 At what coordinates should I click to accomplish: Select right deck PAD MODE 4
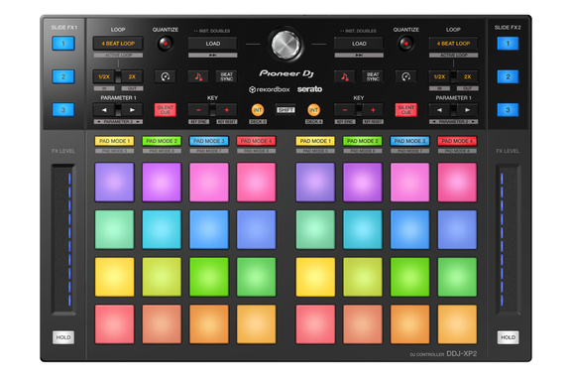(457, 141)
